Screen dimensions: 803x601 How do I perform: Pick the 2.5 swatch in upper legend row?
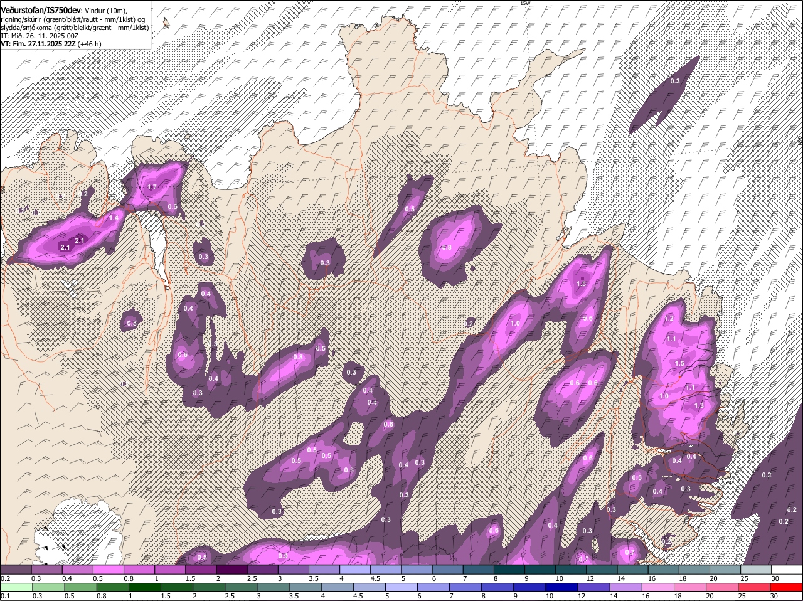(262, 570)
